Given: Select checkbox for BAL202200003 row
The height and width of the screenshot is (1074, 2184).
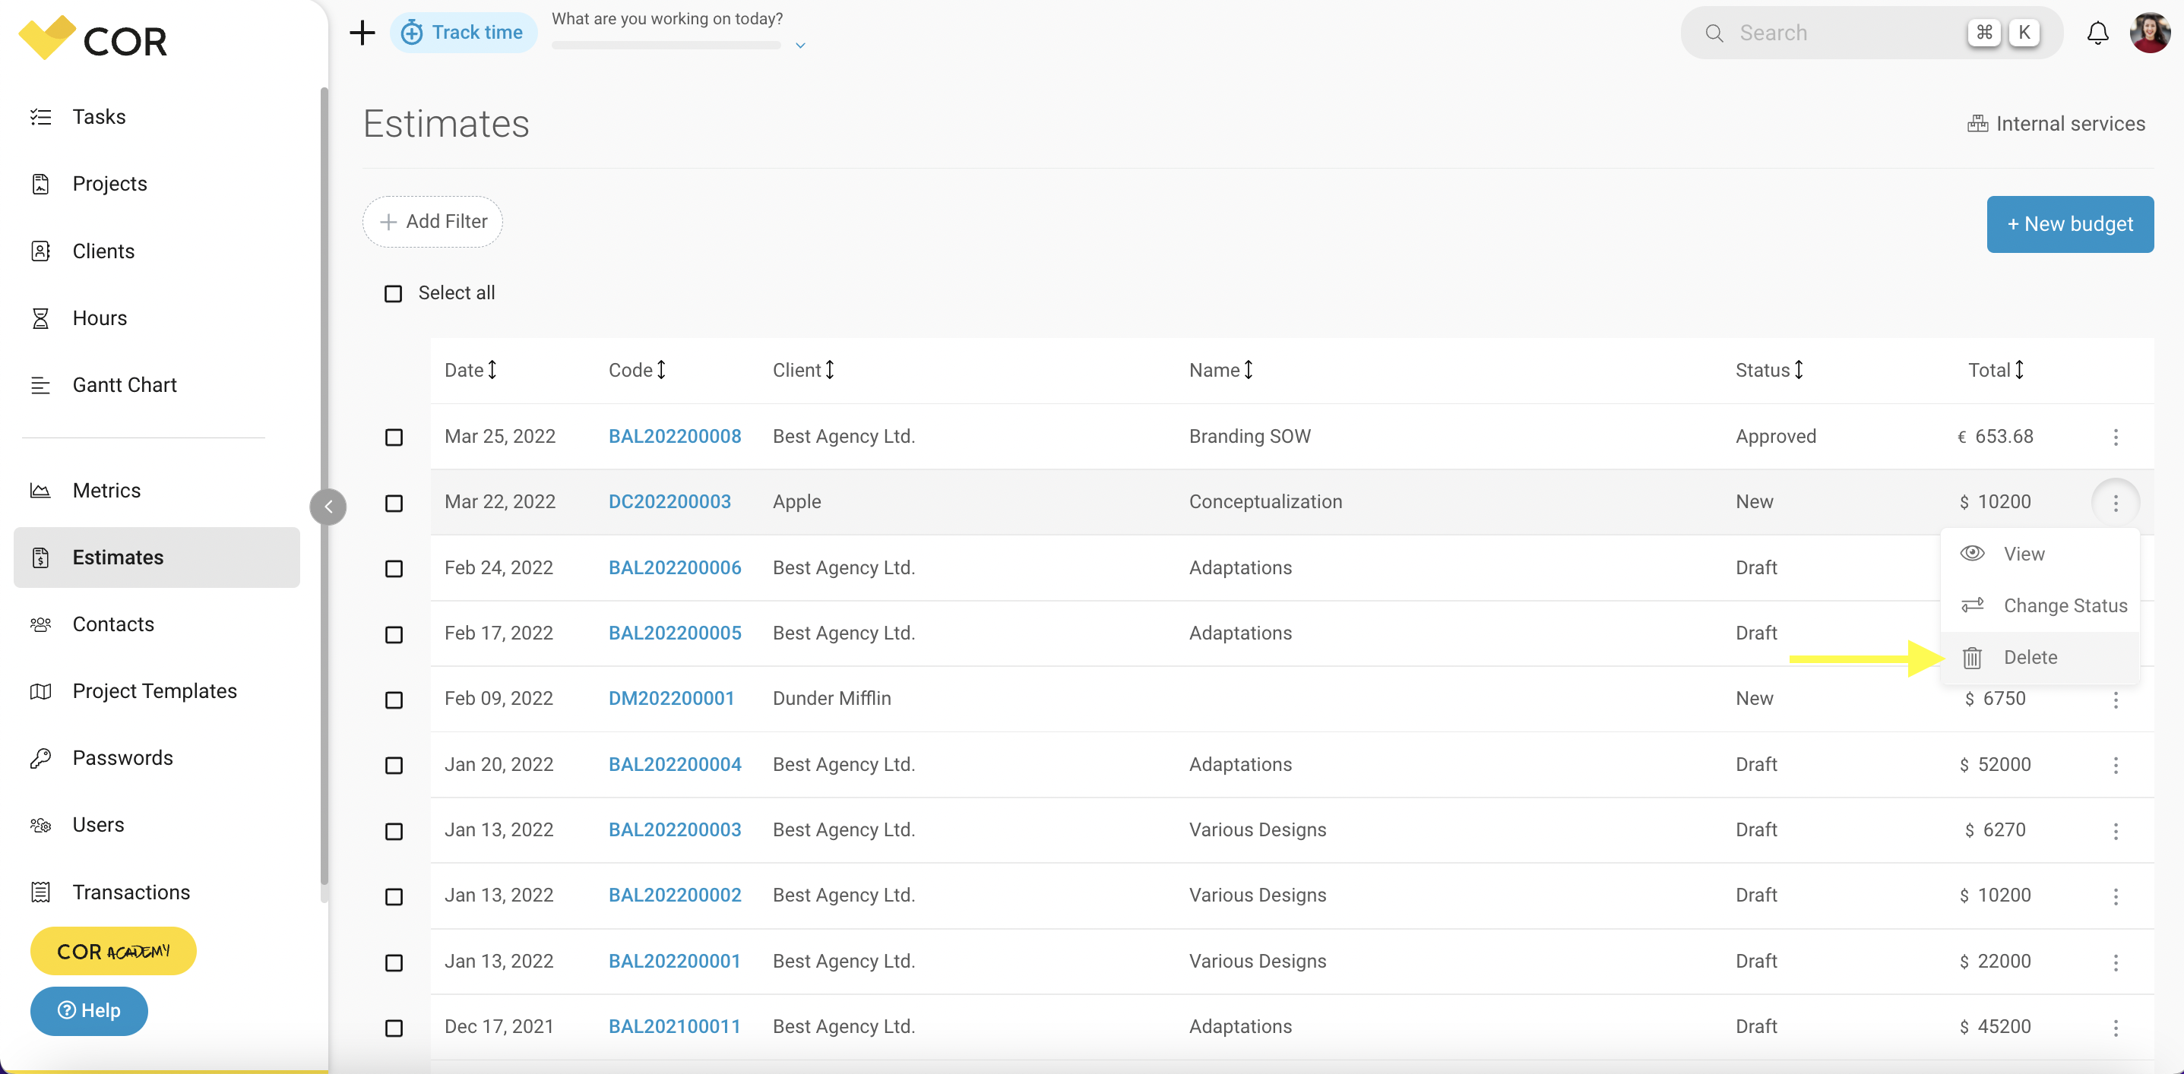Looking at the screenshot, I should (x=394, y=832).
